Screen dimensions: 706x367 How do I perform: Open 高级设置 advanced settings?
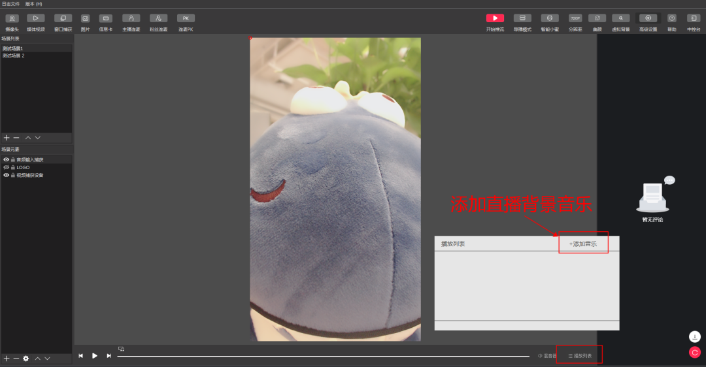(648, 22)
